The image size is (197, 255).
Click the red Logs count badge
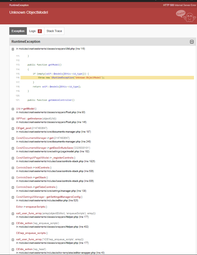point(40,31)
